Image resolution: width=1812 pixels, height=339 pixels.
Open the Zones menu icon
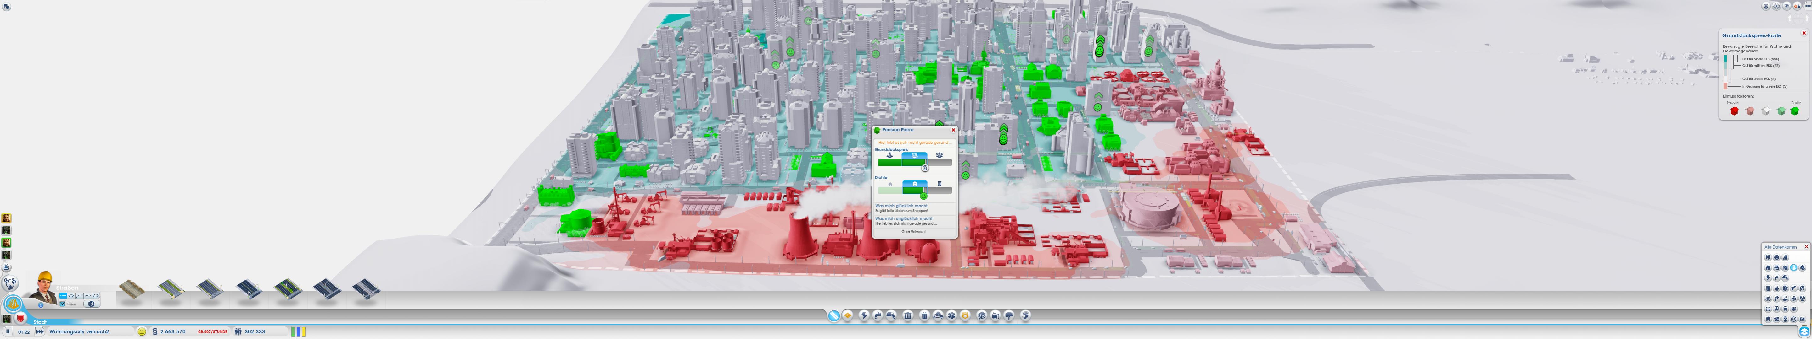(x=848, y=316)
